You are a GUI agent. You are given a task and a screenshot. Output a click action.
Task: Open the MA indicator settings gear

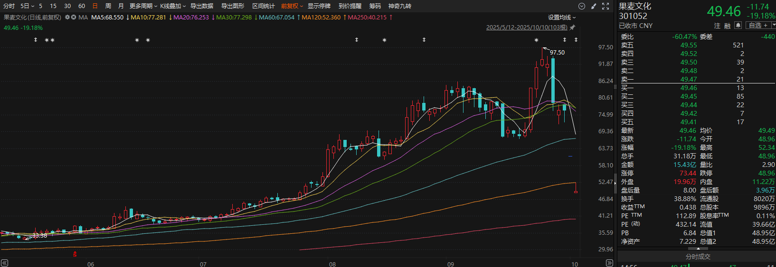click(x=67, y=18)
